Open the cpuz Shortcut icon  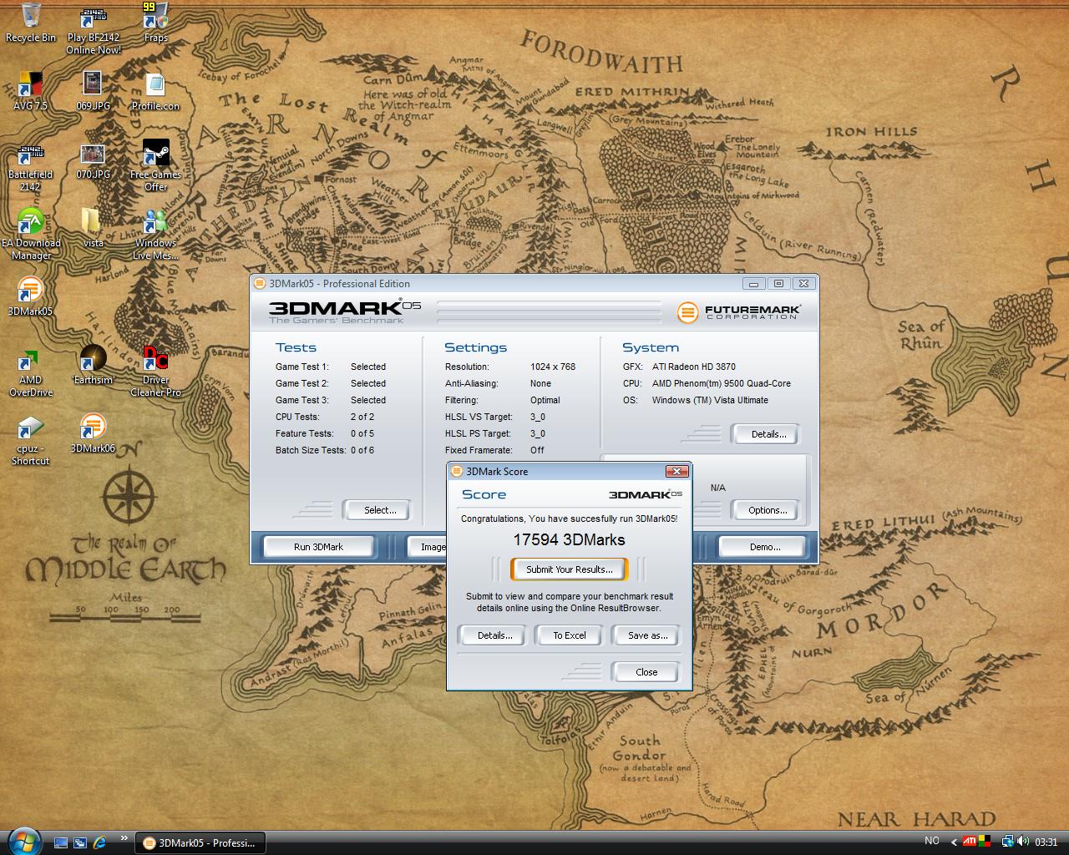[30, 440]
